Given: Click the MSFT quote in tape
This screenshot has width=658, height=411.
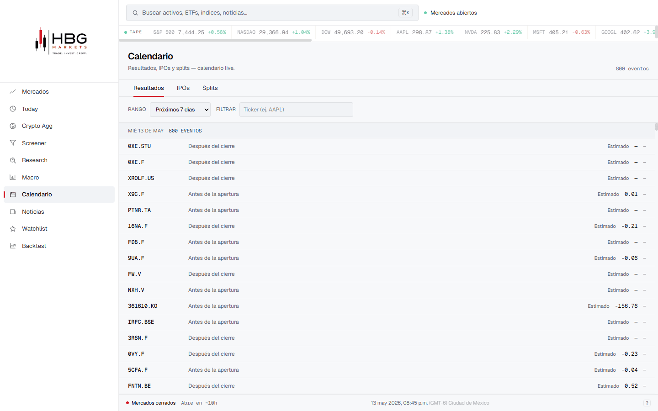Looking at the screenshot, I should click(x=562, y=32).
